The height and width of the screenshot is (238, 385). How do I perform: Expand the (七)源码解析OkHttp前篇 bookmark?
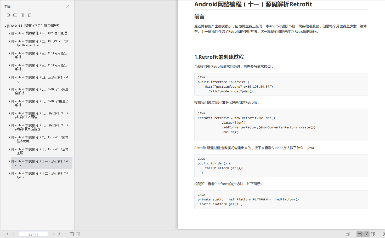point(9,113)
